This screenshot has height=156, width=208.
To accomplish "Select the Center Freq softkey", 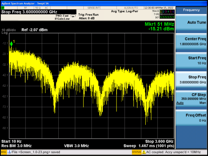I will [191, 42].
